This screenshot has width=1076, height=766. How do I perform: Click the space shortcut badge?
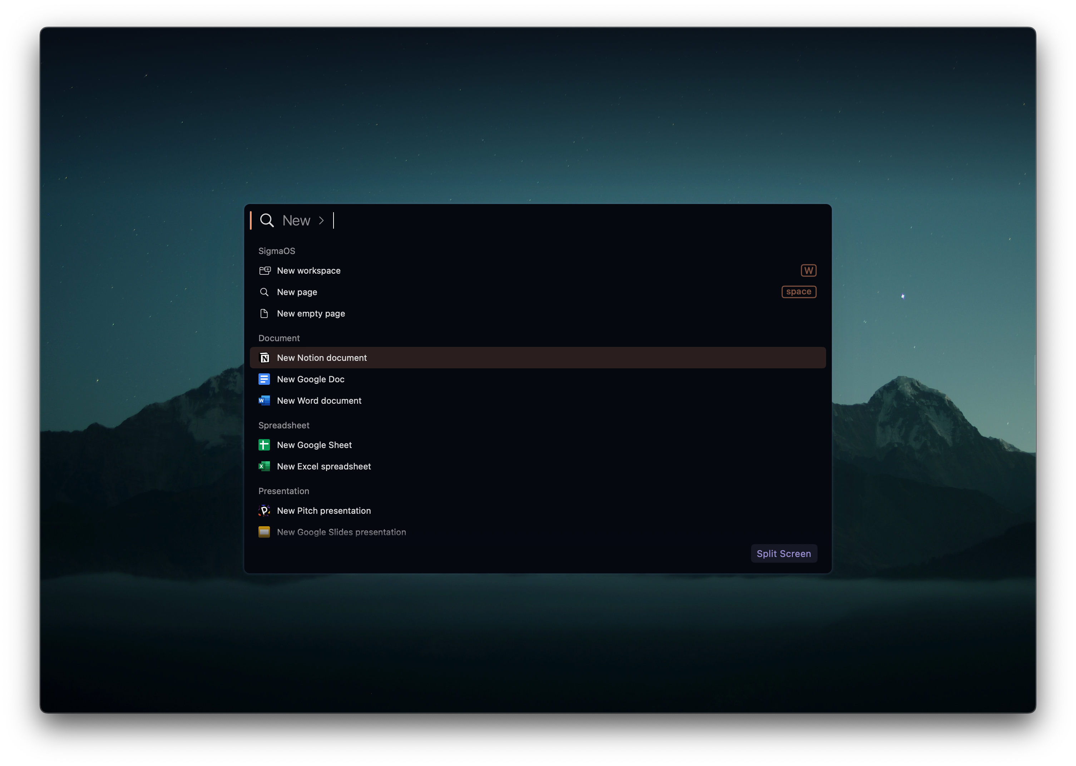pos(799,292)
